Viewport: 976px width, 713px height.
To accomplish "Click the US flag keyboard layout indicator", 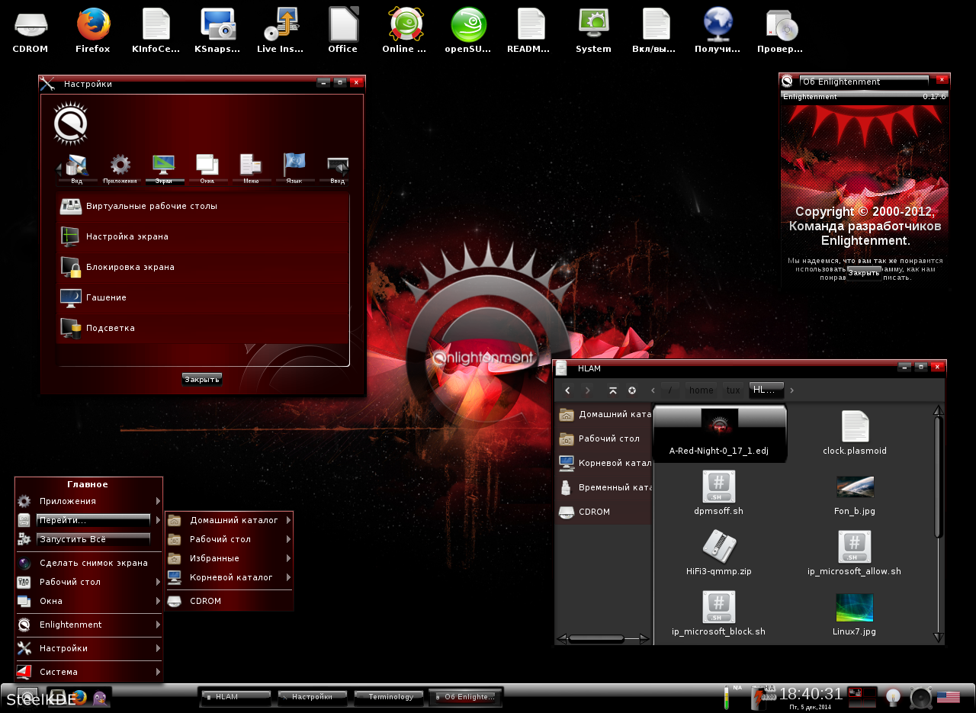I will (948, 696).
